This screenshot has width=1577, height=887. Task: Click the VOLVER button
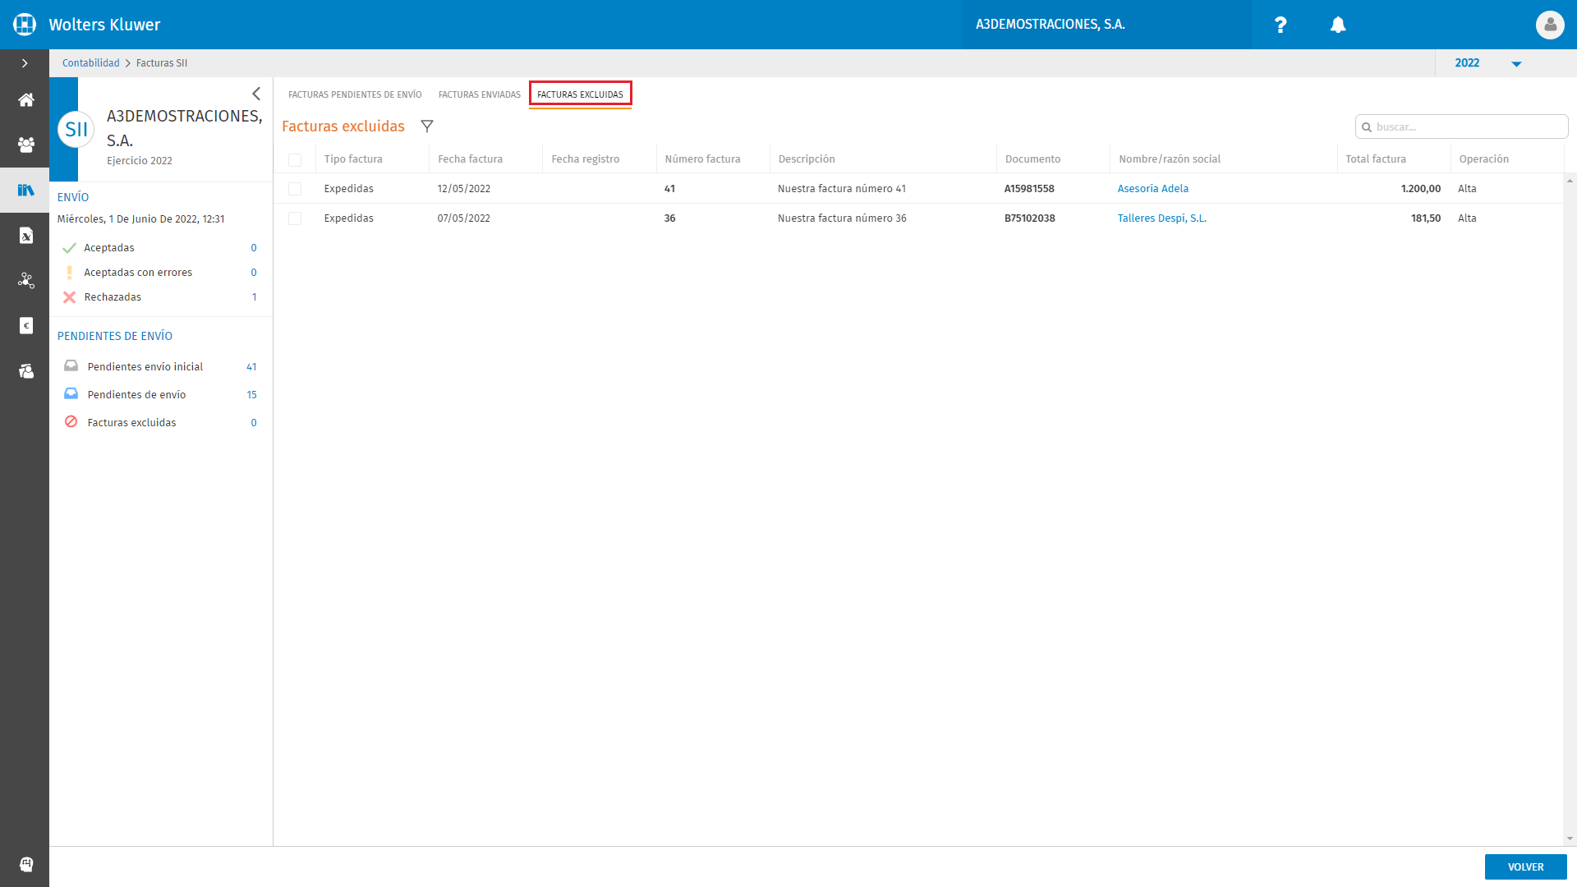pyautogui.click(x=1525, y=867)
